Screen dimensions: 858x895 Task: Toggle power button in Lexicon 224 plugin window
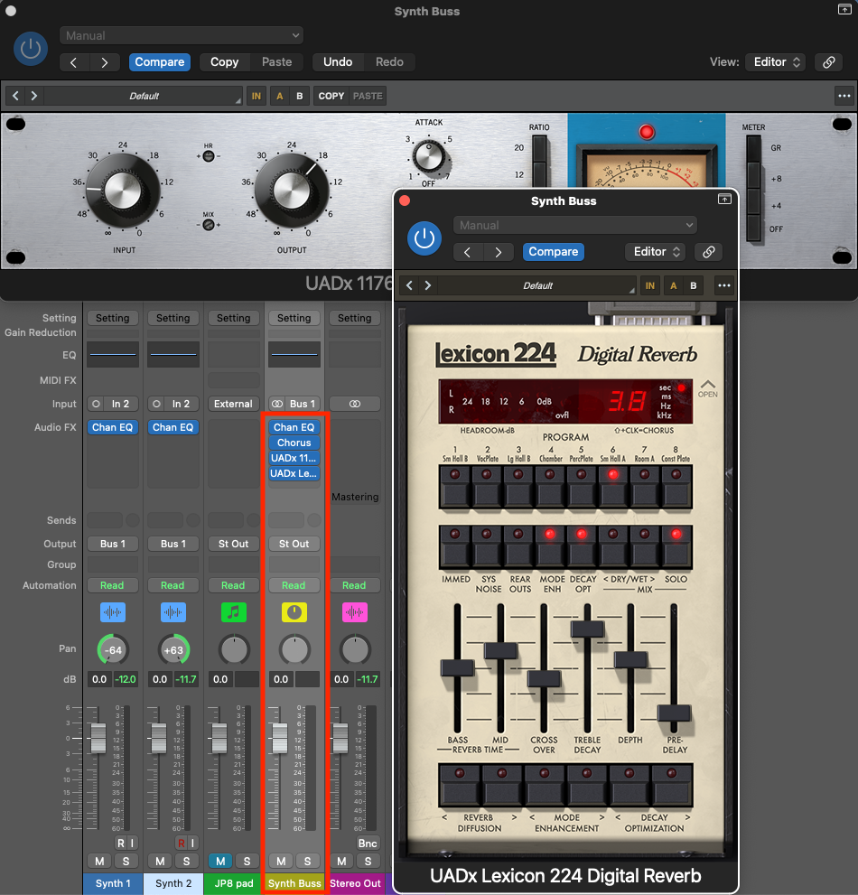(x=424, y=238)
